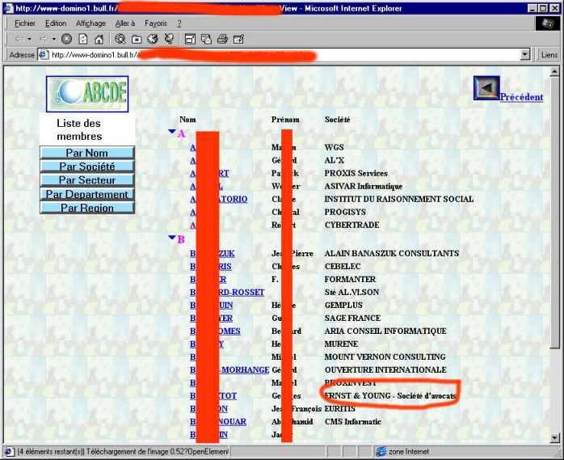Click the vertical scrollbar up arrow
Screen dimensions: 564x460
[554, 71]
